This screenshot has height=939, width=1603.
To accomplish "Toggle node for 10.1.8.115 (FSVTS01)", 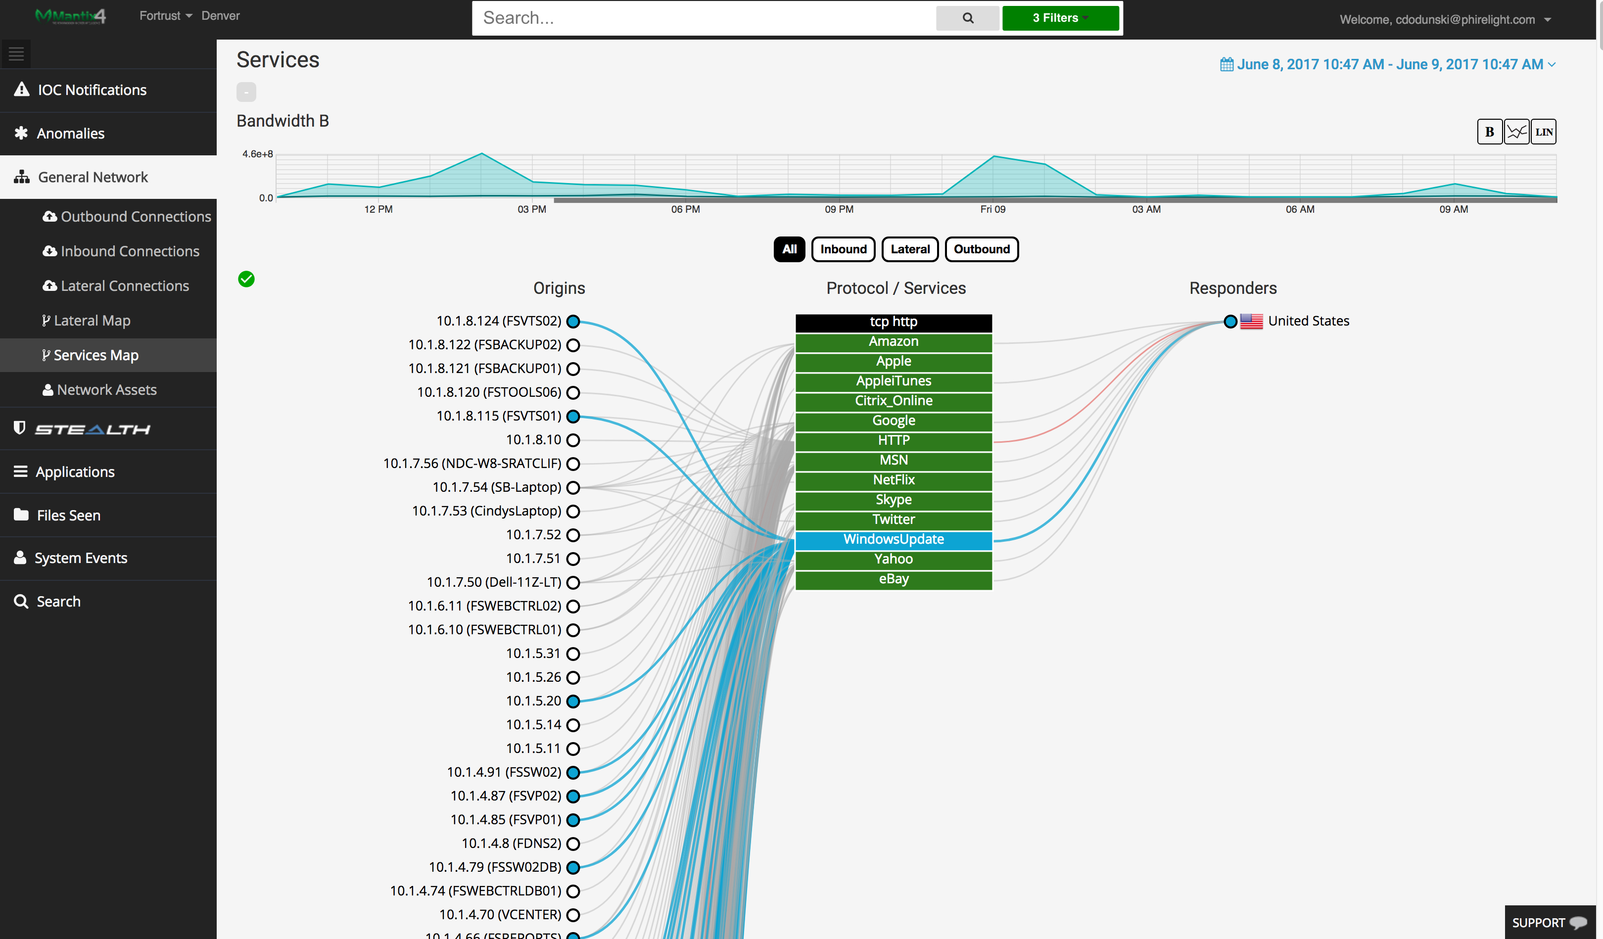I will pos(573,416).
